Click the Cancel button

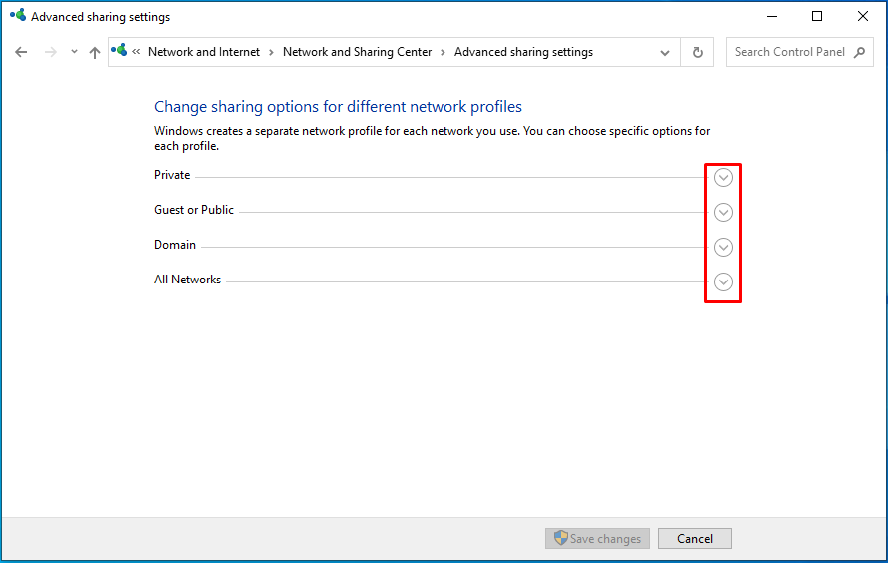pos(695,539)
